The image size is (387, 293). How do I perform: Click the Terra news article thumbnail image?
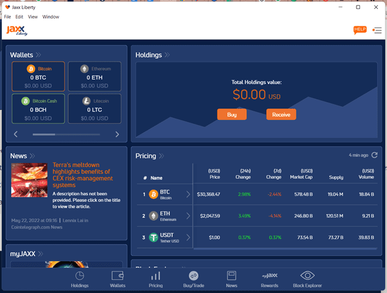tap(29, 180)
